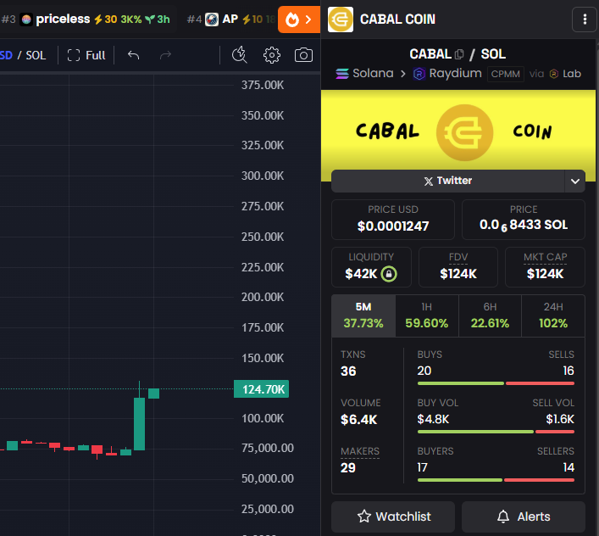Open the Alerts button
The image size is (599, 536).
coord(524,516)
